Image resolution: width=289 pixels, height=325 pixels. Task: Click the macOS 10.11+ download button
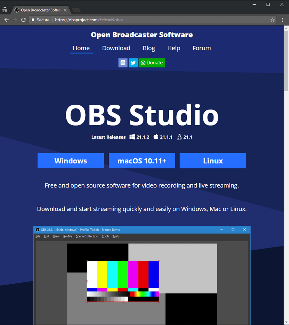pos(142,161)
